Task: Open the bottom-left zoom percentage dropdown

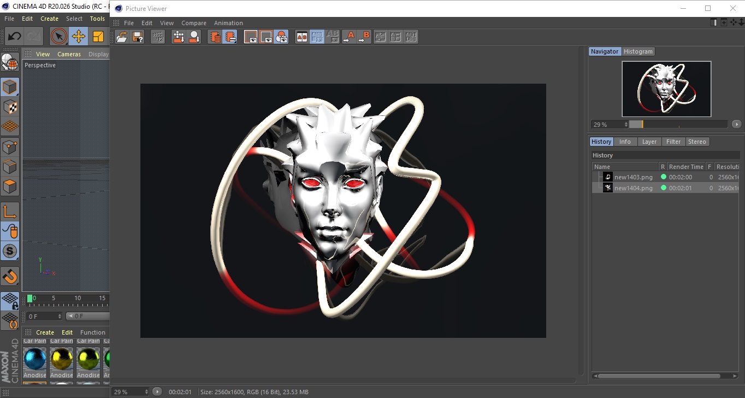Action: [x=130, y=392]
